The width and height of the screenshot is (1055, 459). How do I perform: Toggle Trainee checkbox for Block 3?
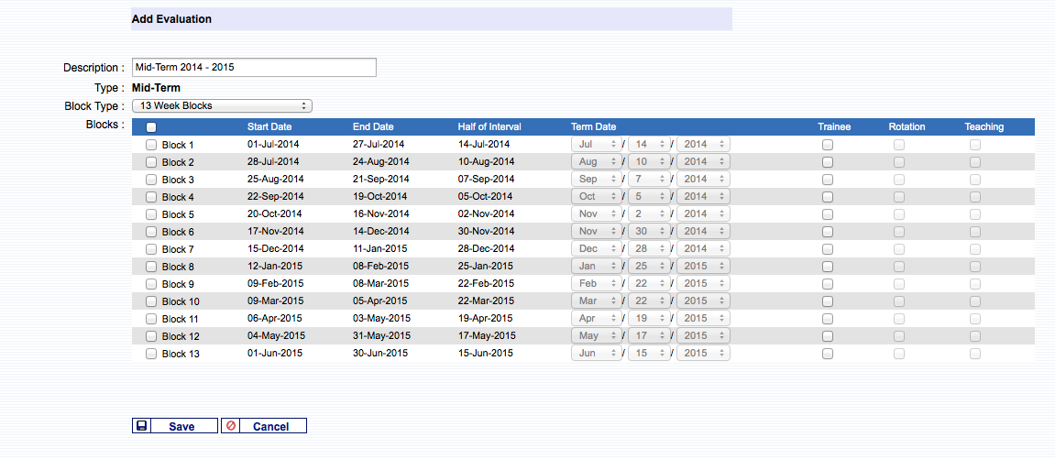(828, 180)
